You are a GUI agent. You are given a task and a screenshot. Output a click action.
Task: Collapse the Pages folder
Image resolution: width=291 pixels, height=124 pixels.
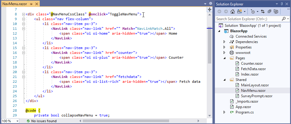pyautogui.click(x=224, y=58)
